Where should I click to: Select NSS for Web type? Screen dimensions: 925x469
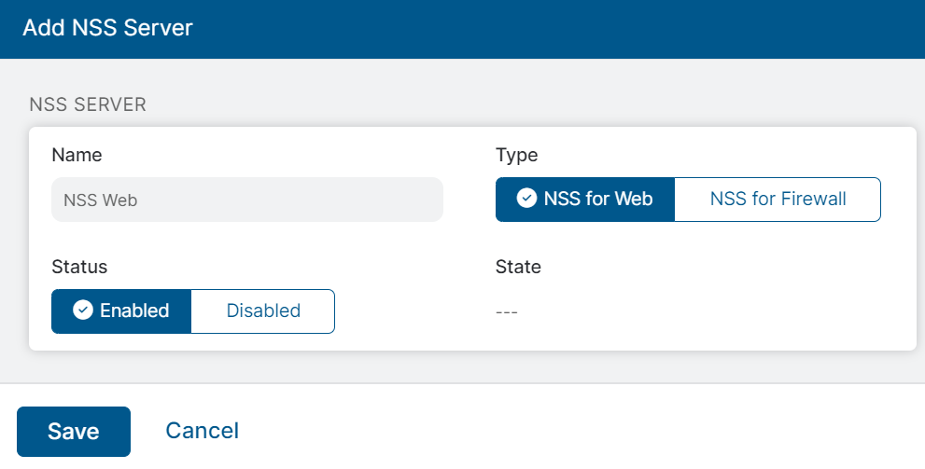pos(584,200)
